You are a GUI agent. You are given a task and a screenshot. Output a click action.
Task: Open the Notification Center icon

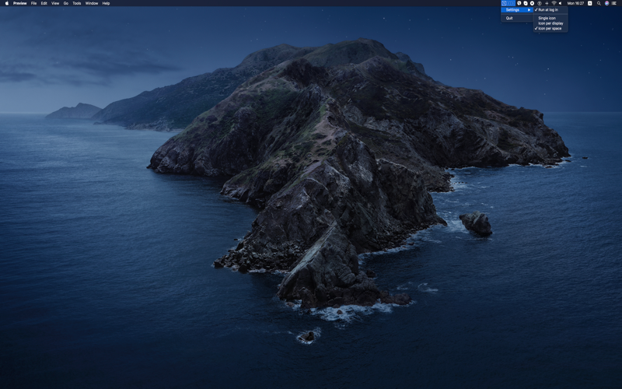pos(614,3)
